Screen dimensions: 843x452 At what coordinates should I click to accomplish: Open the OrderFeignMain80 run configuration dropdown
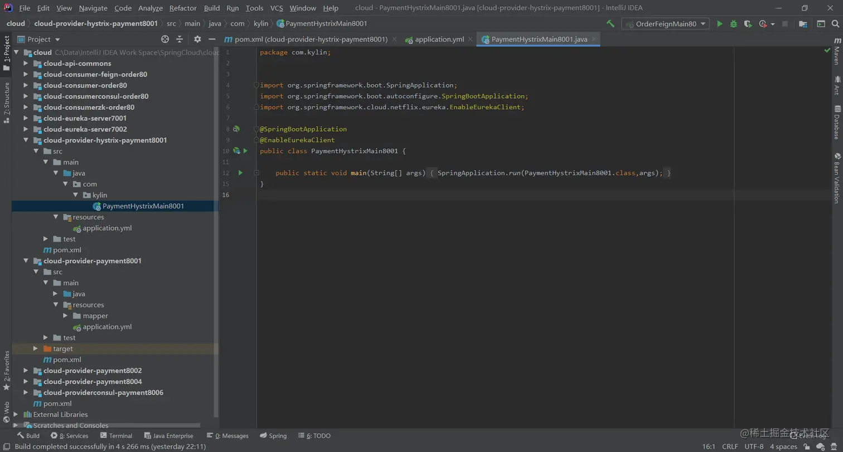(x=666, y=24)
